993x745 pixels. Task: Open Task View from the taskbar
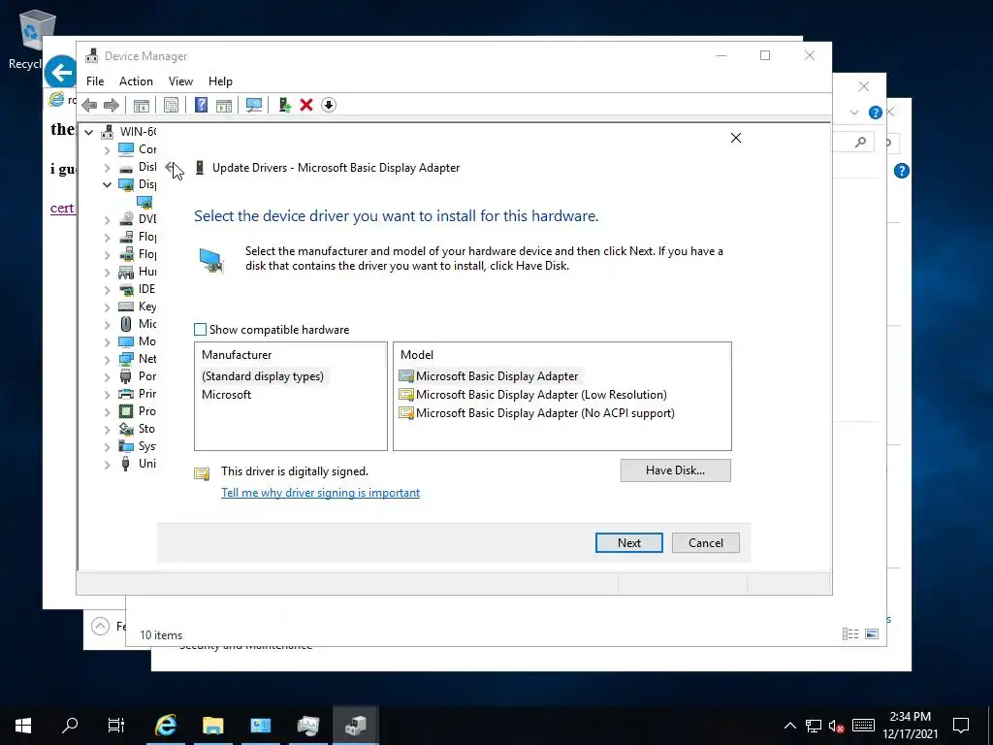[x=116, y=726]
